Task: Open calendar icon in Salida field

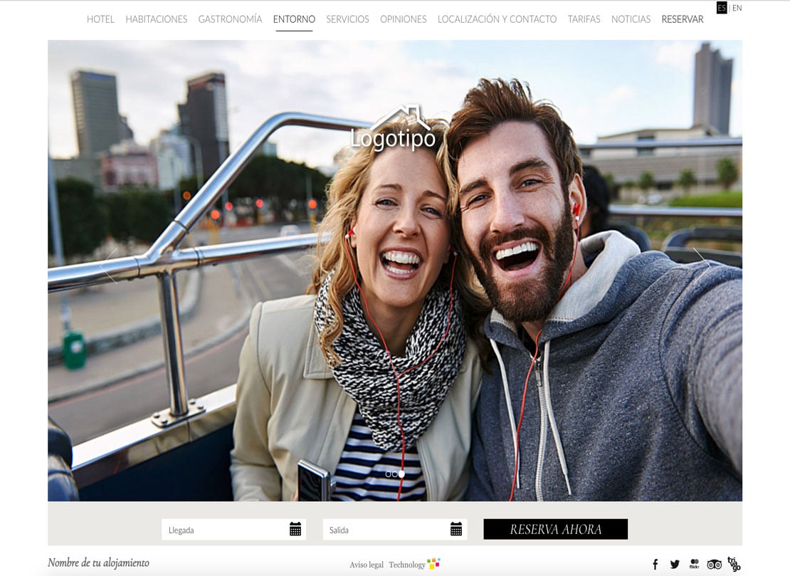Action: click(456, 529)
